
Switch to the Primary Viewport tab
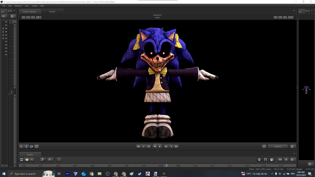tap(30, 12)
